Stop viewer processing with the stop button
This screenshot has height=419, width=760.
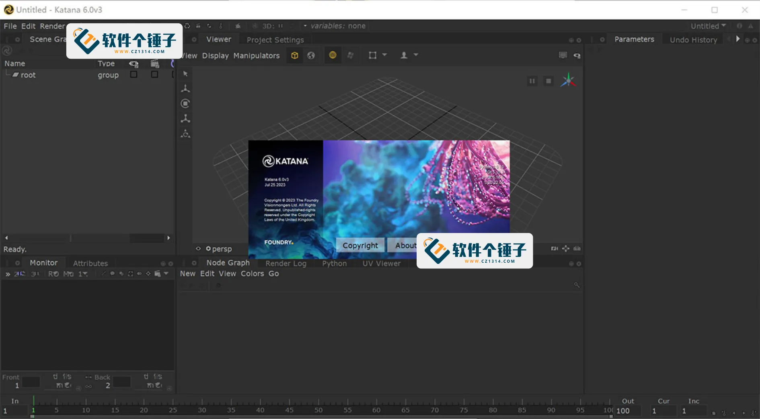point(548,81)
